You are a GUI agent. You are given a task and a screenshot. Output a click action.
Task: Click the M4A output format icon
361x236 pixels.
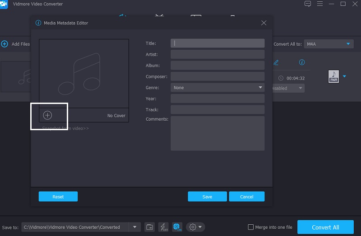point(333,76)
